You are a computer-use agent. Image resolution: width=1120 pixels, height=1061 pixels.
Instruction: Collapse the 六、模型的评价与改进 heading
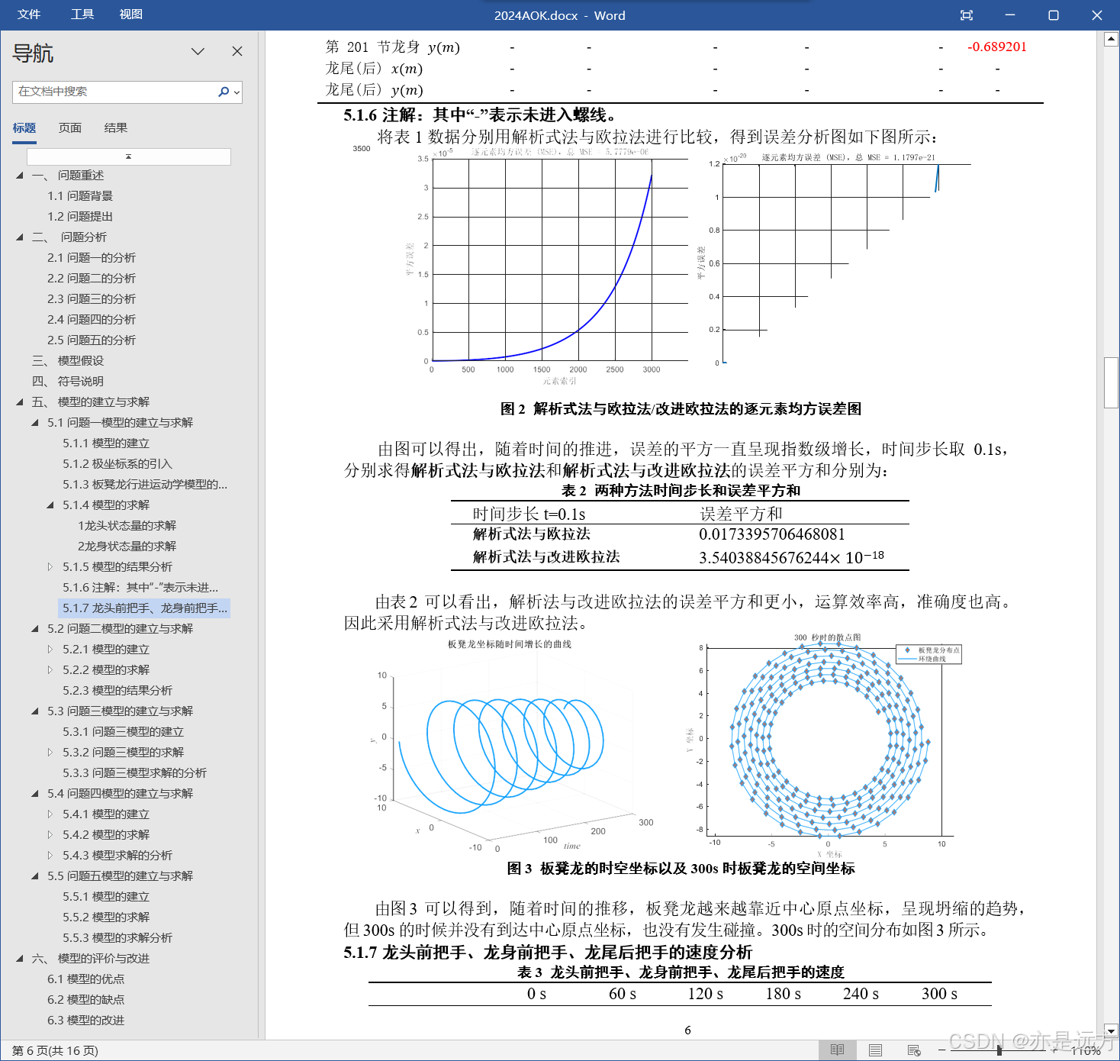point(20,959)
